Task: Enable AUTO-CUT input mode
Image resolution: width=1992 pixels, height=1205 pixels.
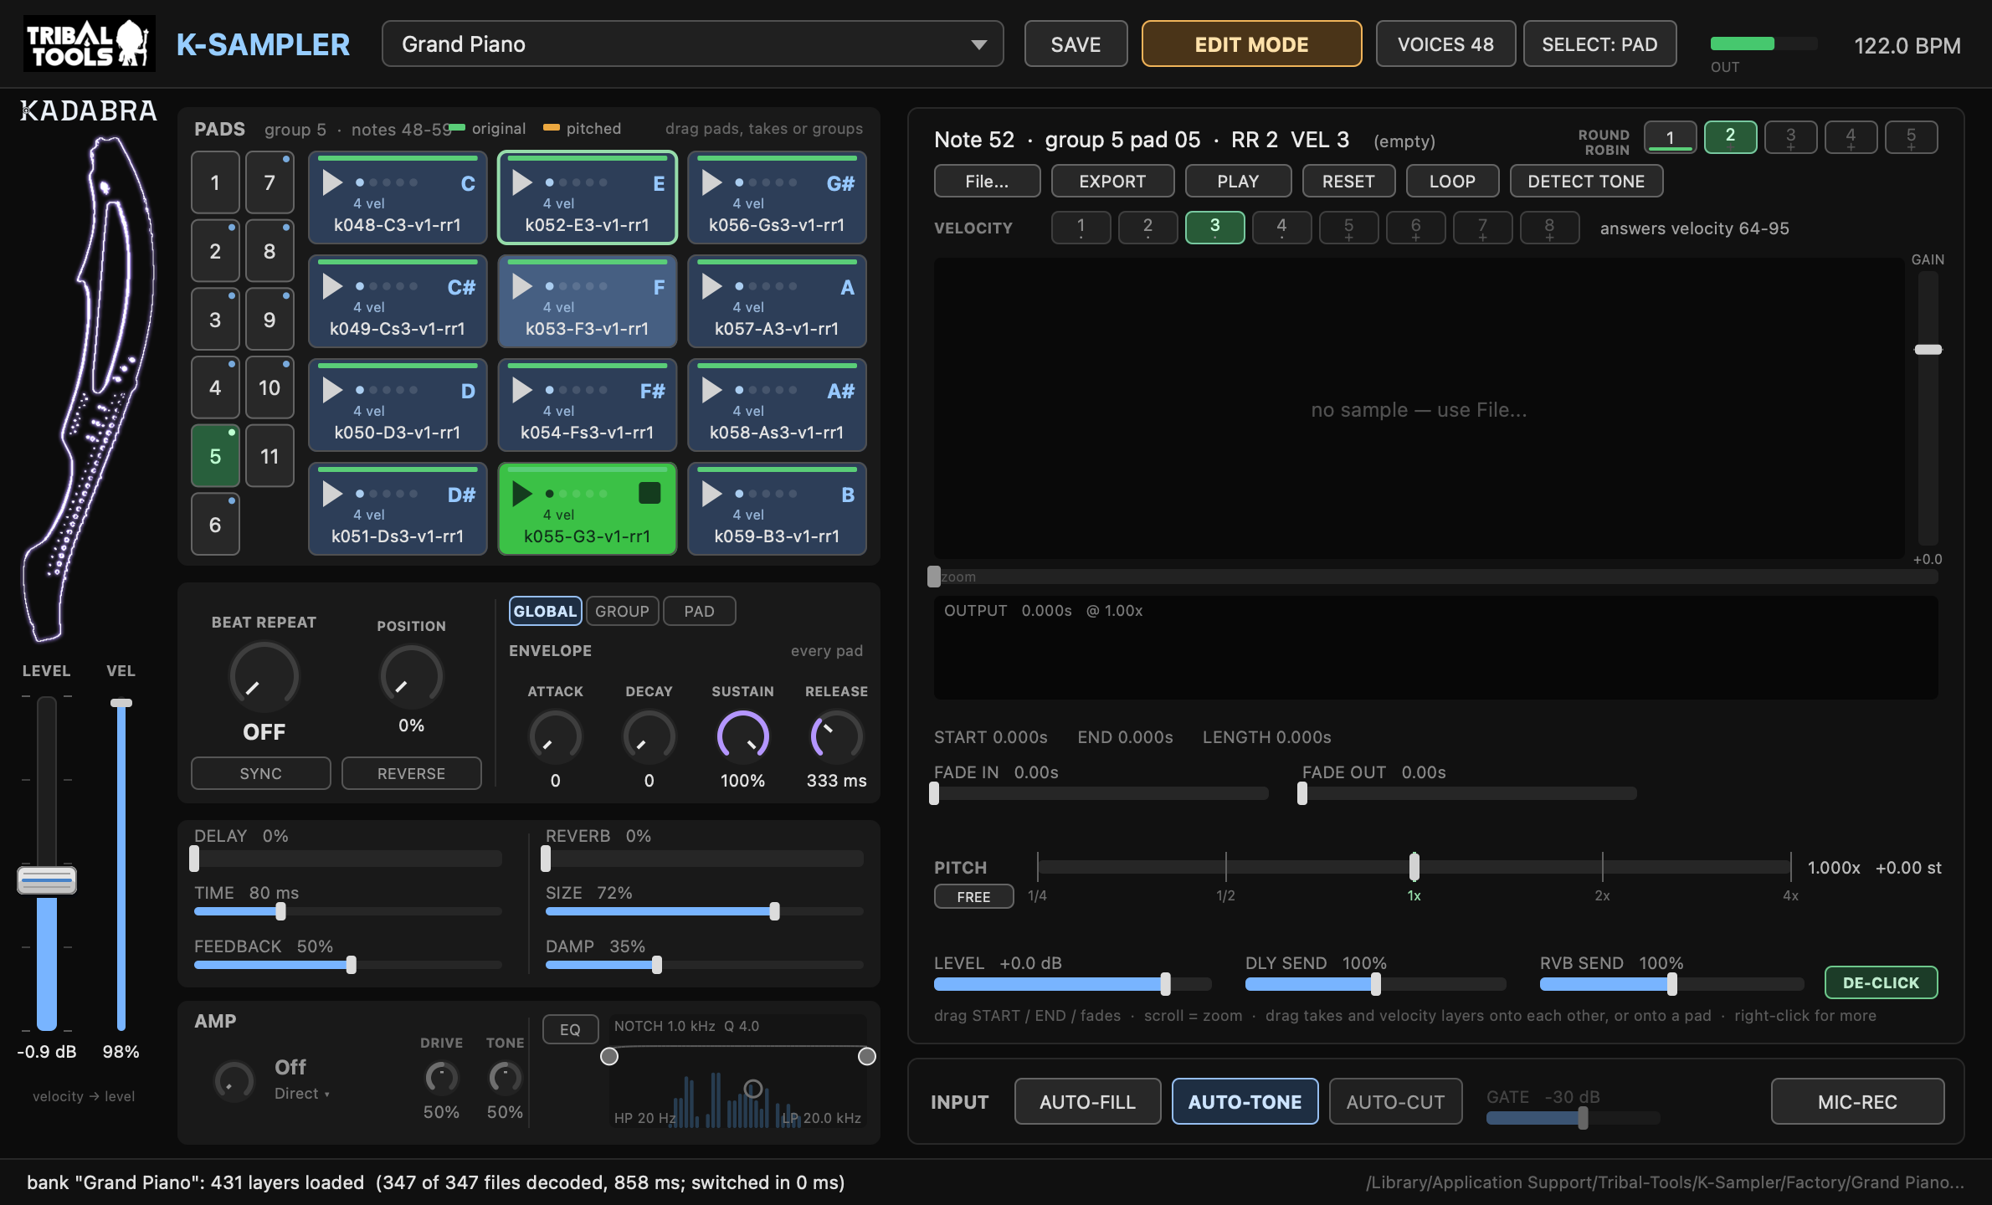Action: (x=1395, y=1102)
